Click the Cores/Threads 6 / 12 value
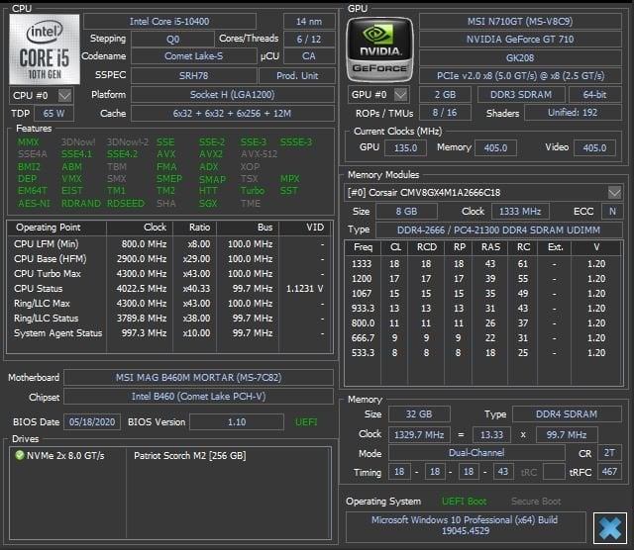Screen dimensions: 634x550 (309, 40)
